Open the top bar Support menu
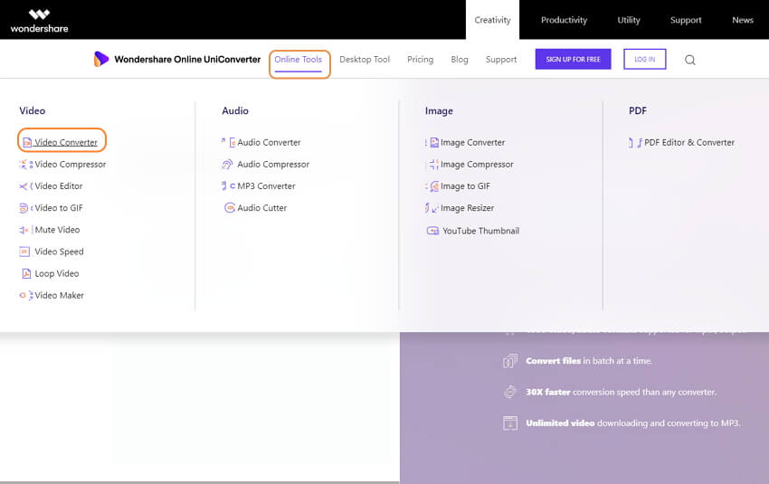 [686, 20]
